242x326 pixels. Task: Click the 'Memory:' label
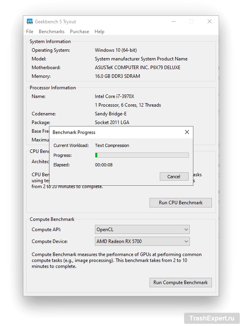[41, 76]
